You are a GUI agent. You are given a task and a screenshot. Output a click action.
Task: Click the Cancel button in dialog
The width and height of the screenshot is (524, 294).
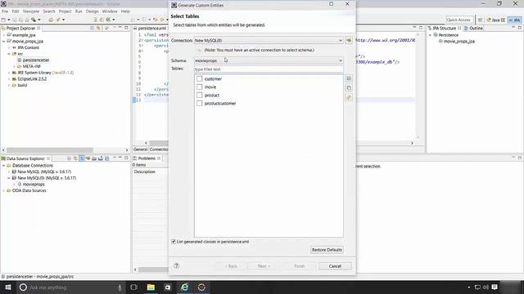tap(335, 266)
